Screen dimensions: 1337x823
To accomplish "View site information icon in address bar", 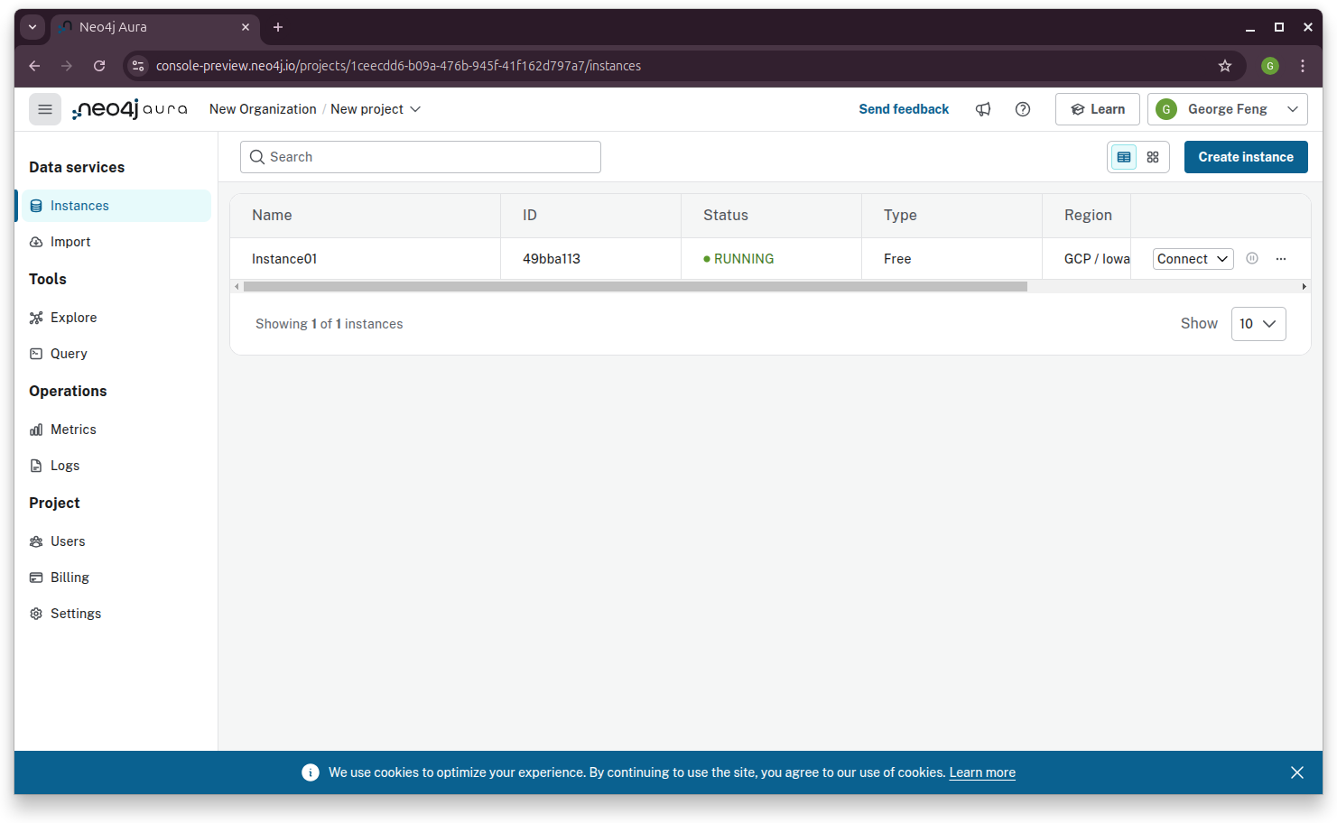I will [x=138, y=66].
